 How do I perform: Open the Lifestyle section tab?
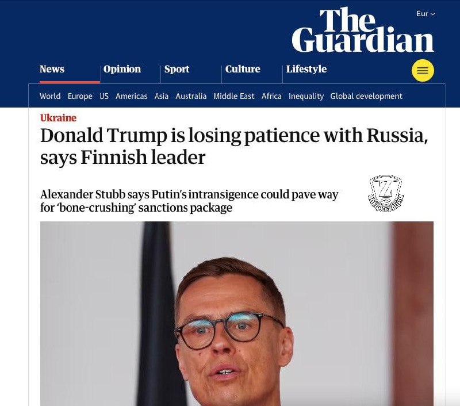point(306,69)
